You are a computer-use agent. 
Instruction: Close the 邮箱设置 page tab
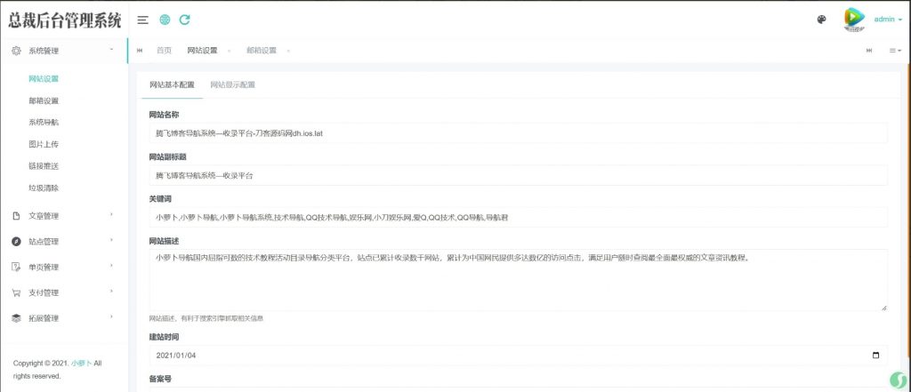point(288,51)
